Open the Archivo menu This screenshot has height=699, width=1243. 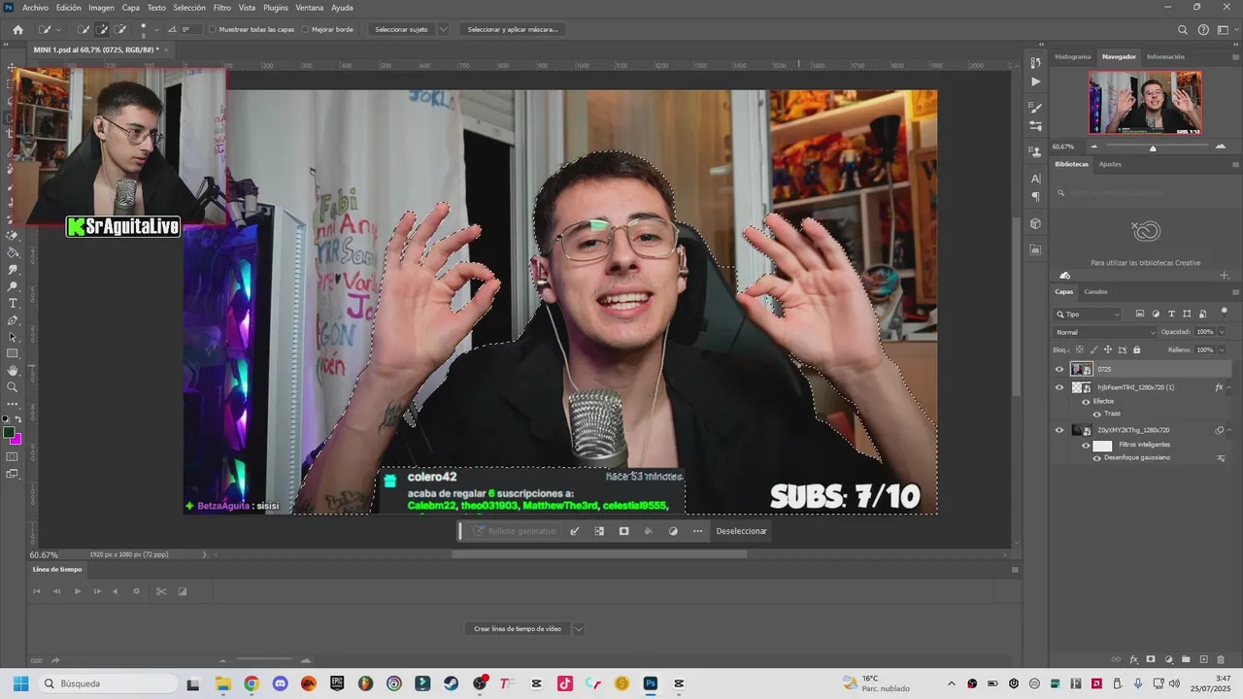(x=35, y=7)
